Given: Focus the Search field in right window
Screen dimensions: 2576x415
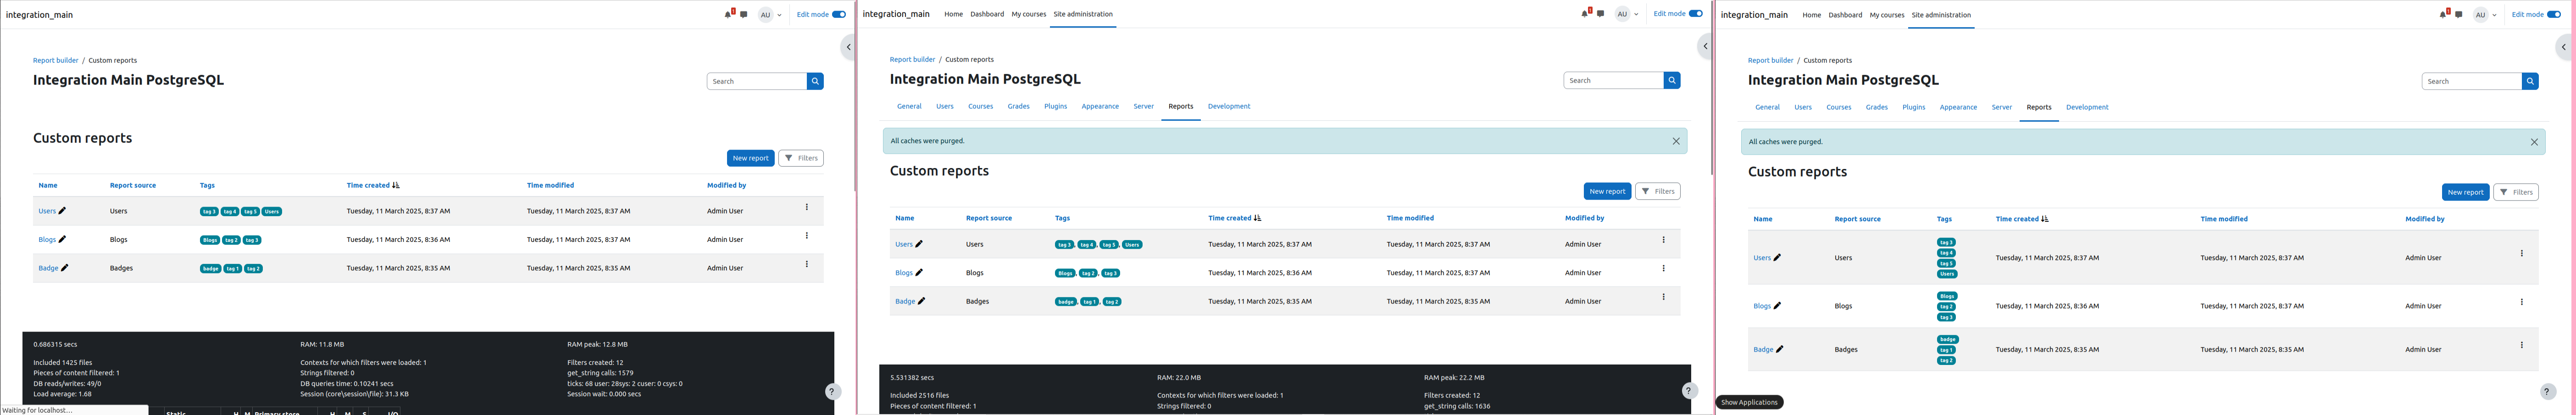Looking at the screenshot, I should [x=2472, y=81].
